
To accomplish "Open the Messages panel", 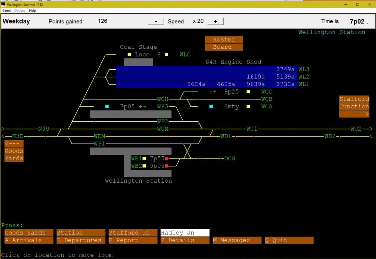I will (x=237, y=240).
